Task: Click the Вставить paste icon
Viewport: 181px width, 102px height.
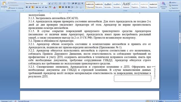Action: point(4,4)
